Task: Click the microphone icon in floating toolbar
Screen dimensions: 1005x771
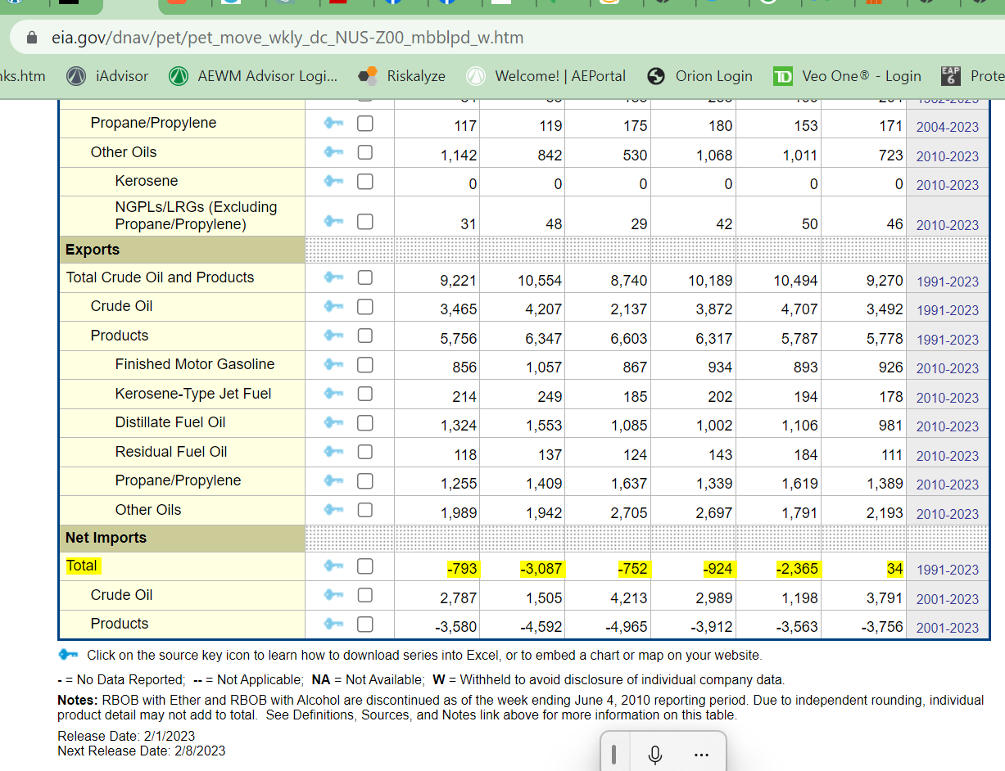Action: pyautogui.click(x=654, y=755)
